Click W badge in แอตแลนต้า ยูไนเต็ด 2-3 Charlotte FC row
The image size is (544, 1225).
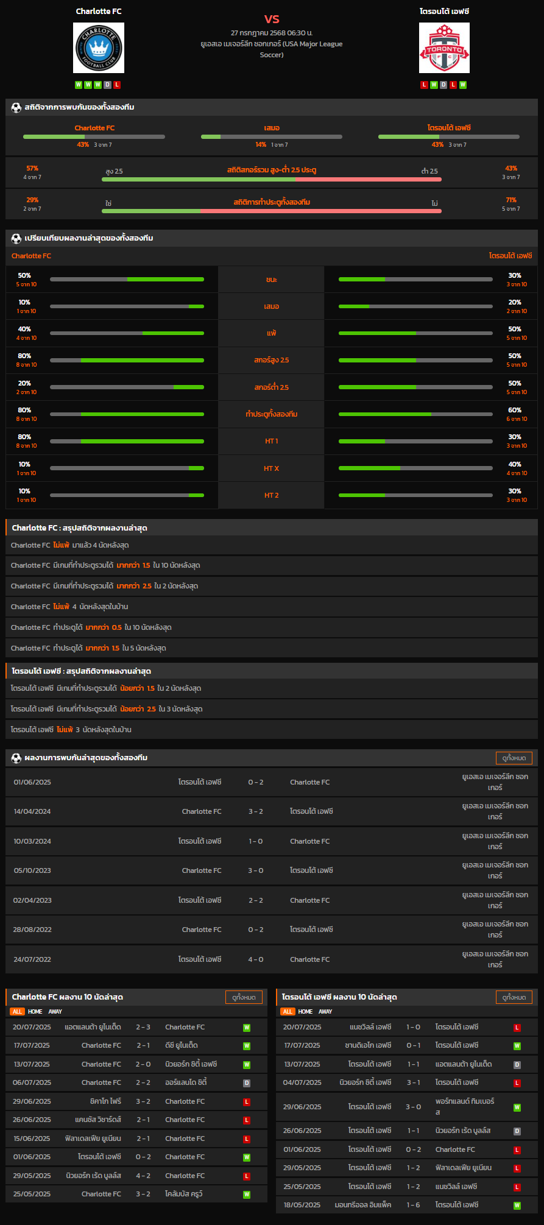click(247, 1028)
